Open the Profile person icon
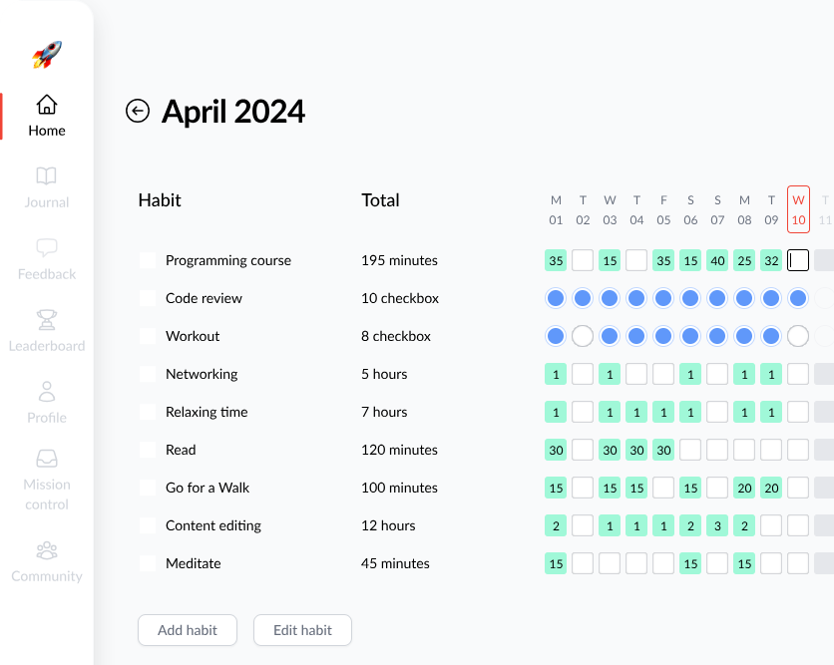 [x=47, y=391]
